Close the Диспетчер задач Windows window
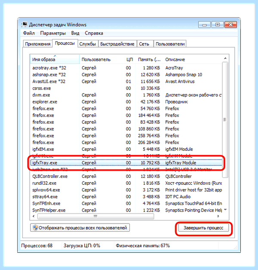 pyautogui.click(x=230, y=25)
